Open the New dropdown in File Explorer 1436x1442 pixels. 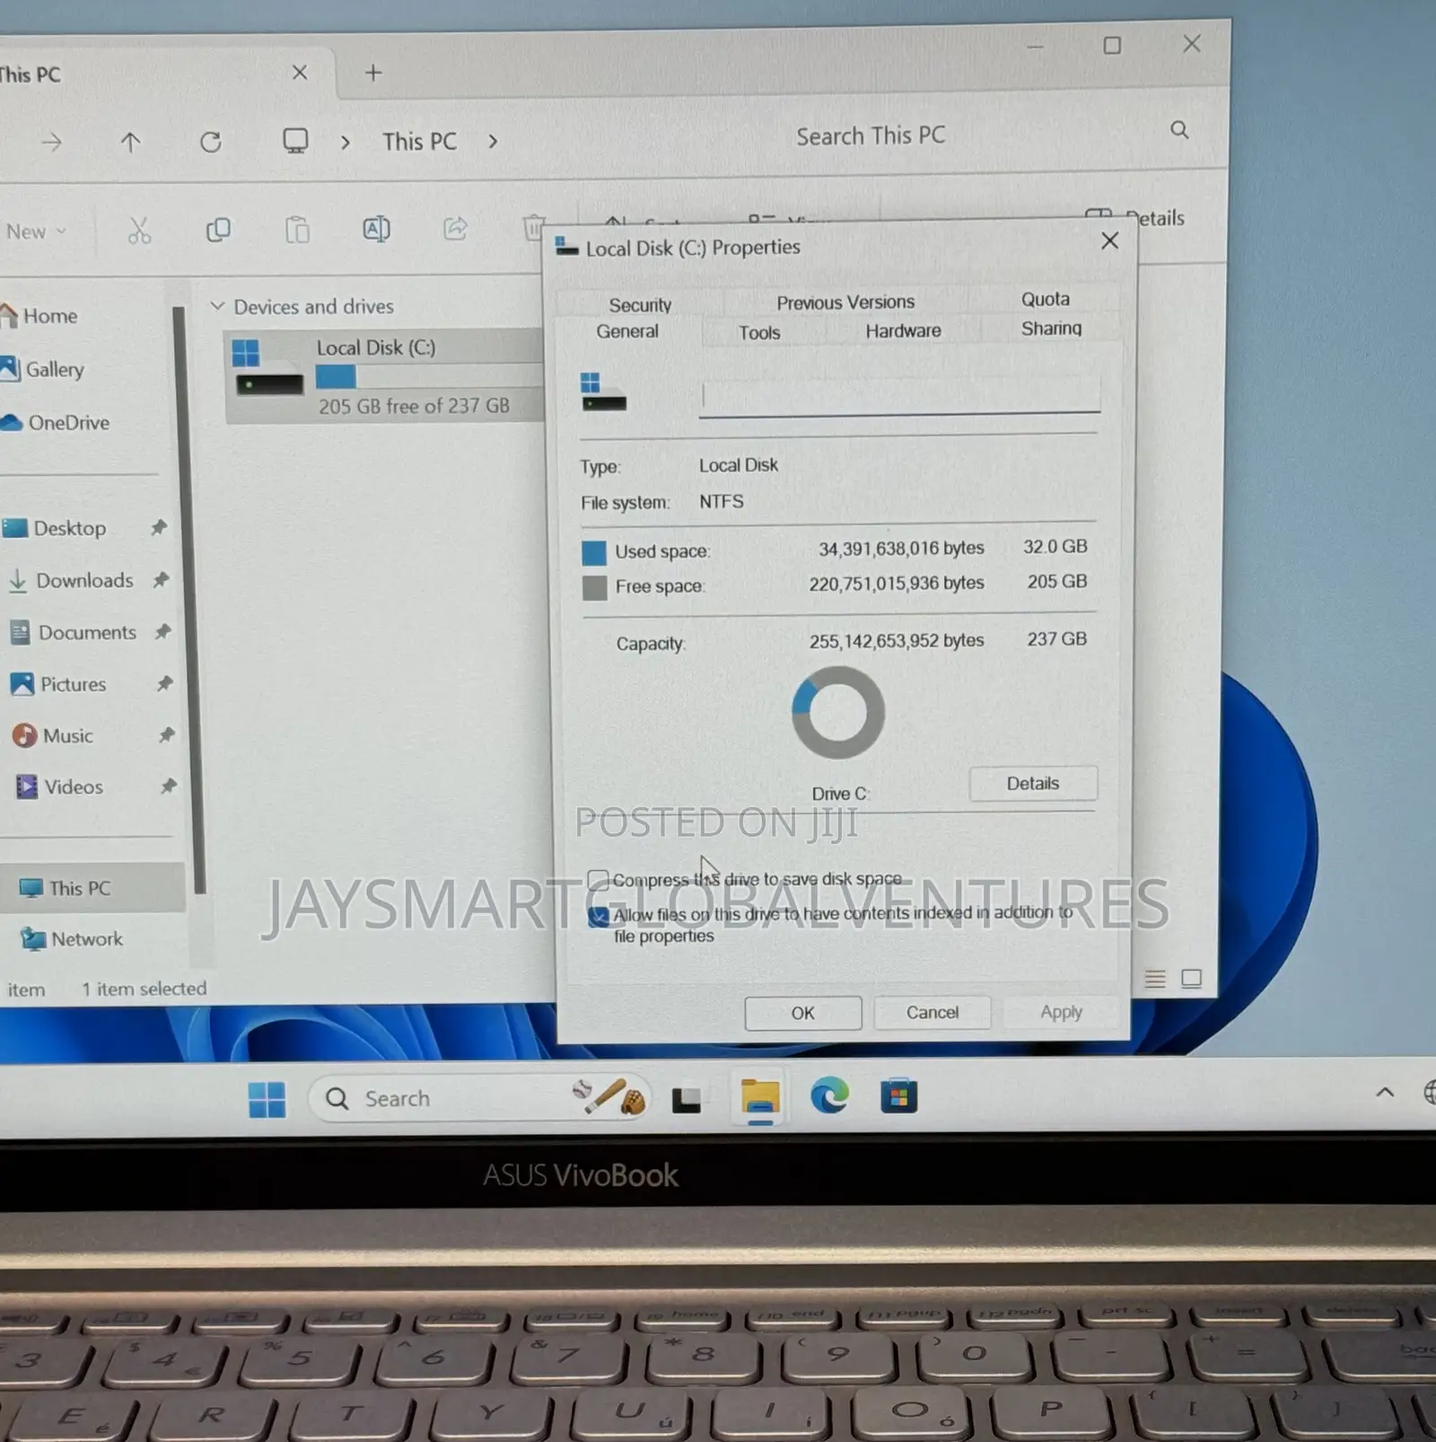click(35, 232)
